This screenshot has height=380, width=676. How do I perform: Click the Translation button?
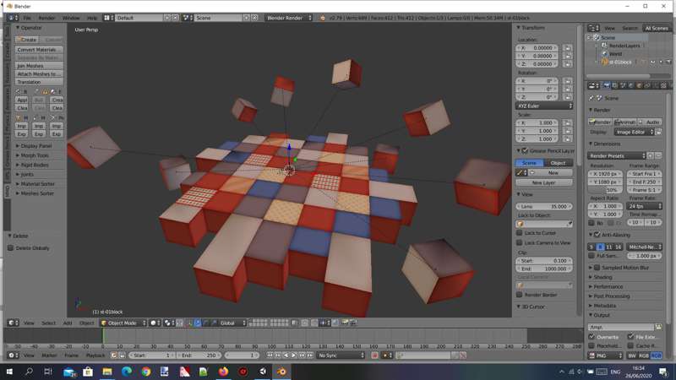click(39, 82)
